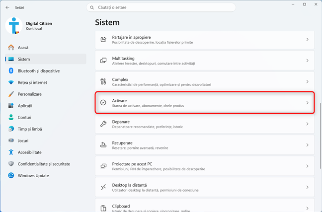Click 'Utilizatori desktop la distanță' description

pos(155,190)
